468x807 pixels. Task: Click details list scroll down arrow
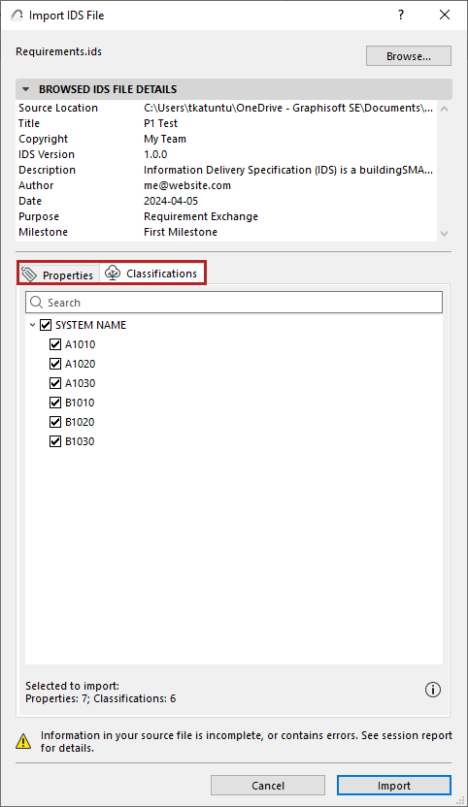[x=445, y=233]
